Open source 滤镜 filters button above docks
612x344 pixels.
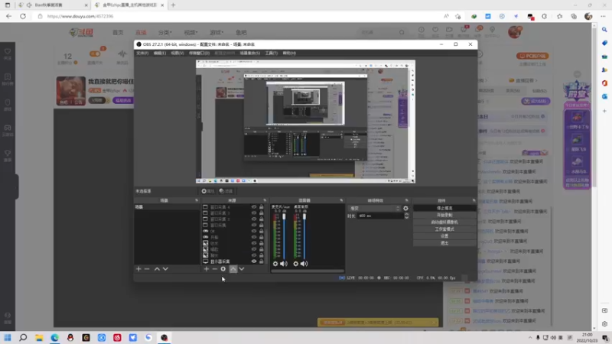click(x=226, y=191)
